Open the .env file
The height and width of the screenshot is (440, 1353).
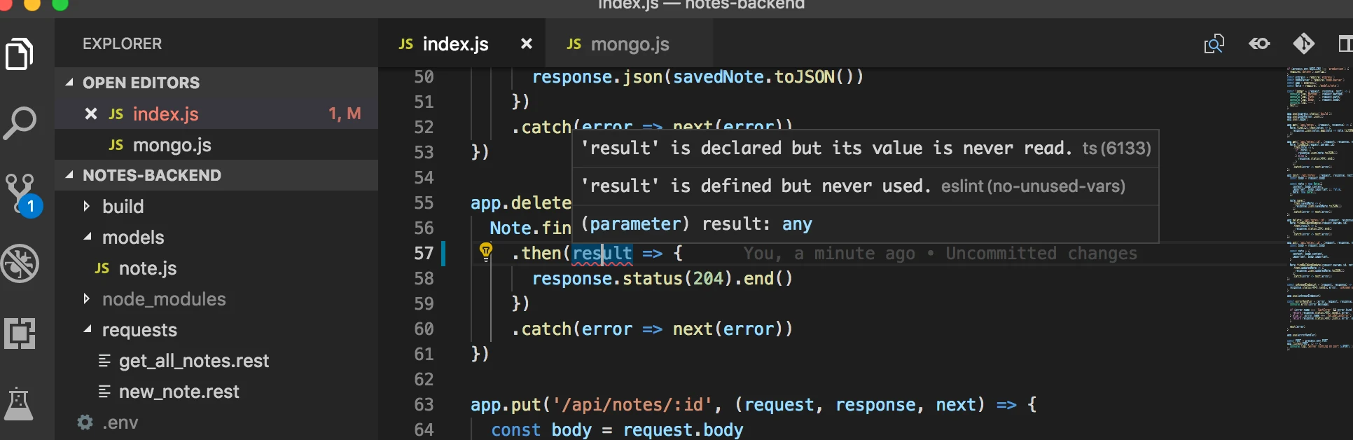click(216, 422)
